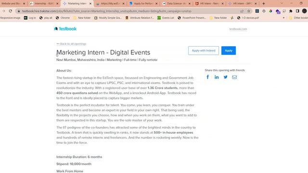Open I-O devices.pdf bookmark
308x173 pixels.
pyautogui.click(x=248, y=18)
